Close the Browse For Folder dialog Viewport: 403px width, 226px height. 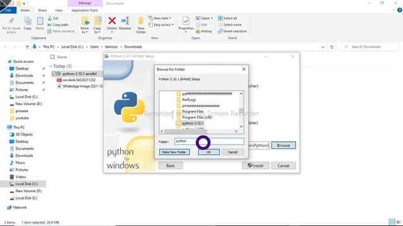coord(244,69)
